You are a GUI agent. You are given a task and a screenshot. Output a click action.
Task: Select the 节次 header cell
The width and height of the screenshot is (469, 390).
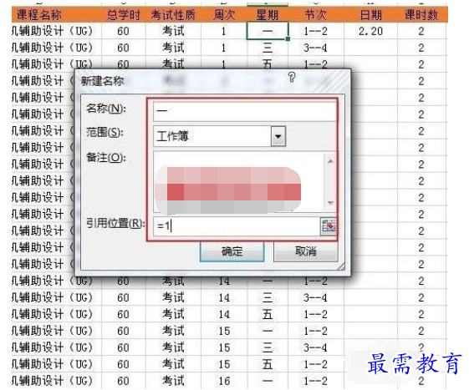pyautogui.click(x=315, y=15)
